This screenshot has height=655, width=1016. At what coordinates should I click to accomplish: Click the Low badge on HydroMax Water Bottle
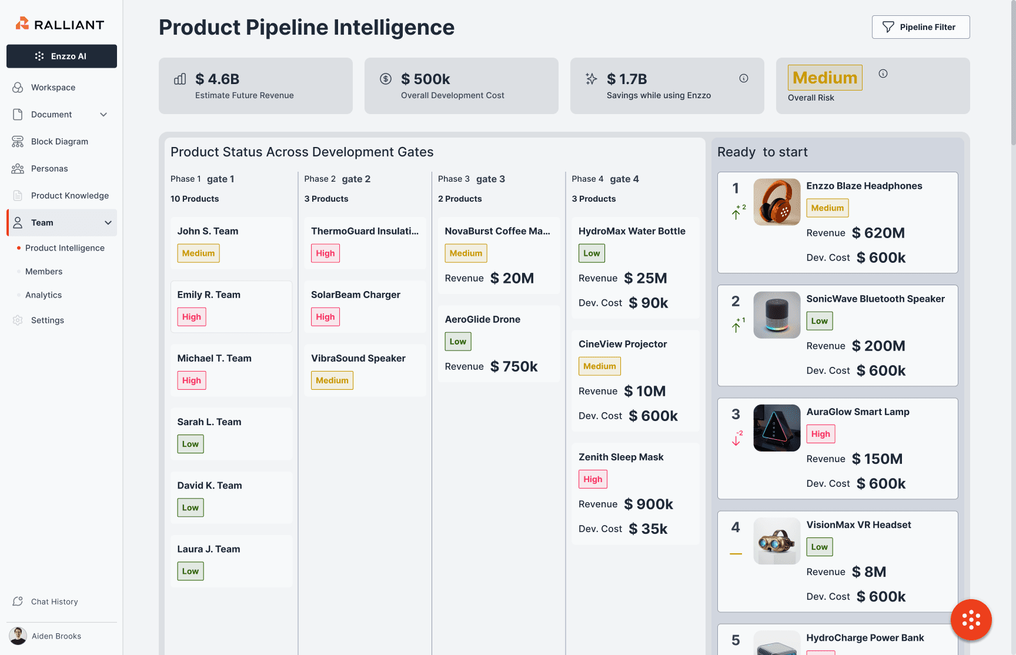[591, 253]
